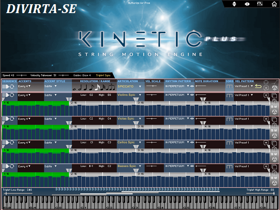Randomize Violins Spic with dice icon
The image size is (280, 210).
point(274,112)
